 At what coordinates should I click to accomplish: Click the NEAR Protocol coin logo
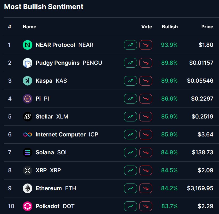click(x=28, y=45)
